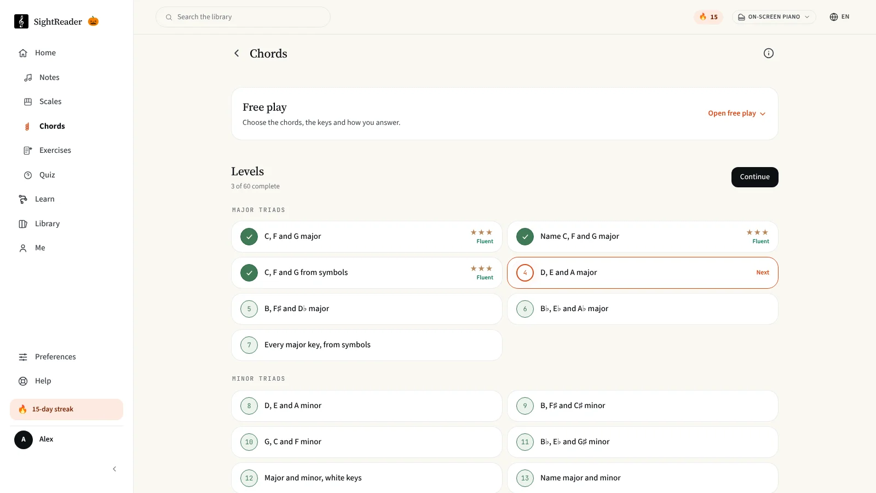Click the Exercises icon in sidebar

pyautogui.click(x=28, y=151)
